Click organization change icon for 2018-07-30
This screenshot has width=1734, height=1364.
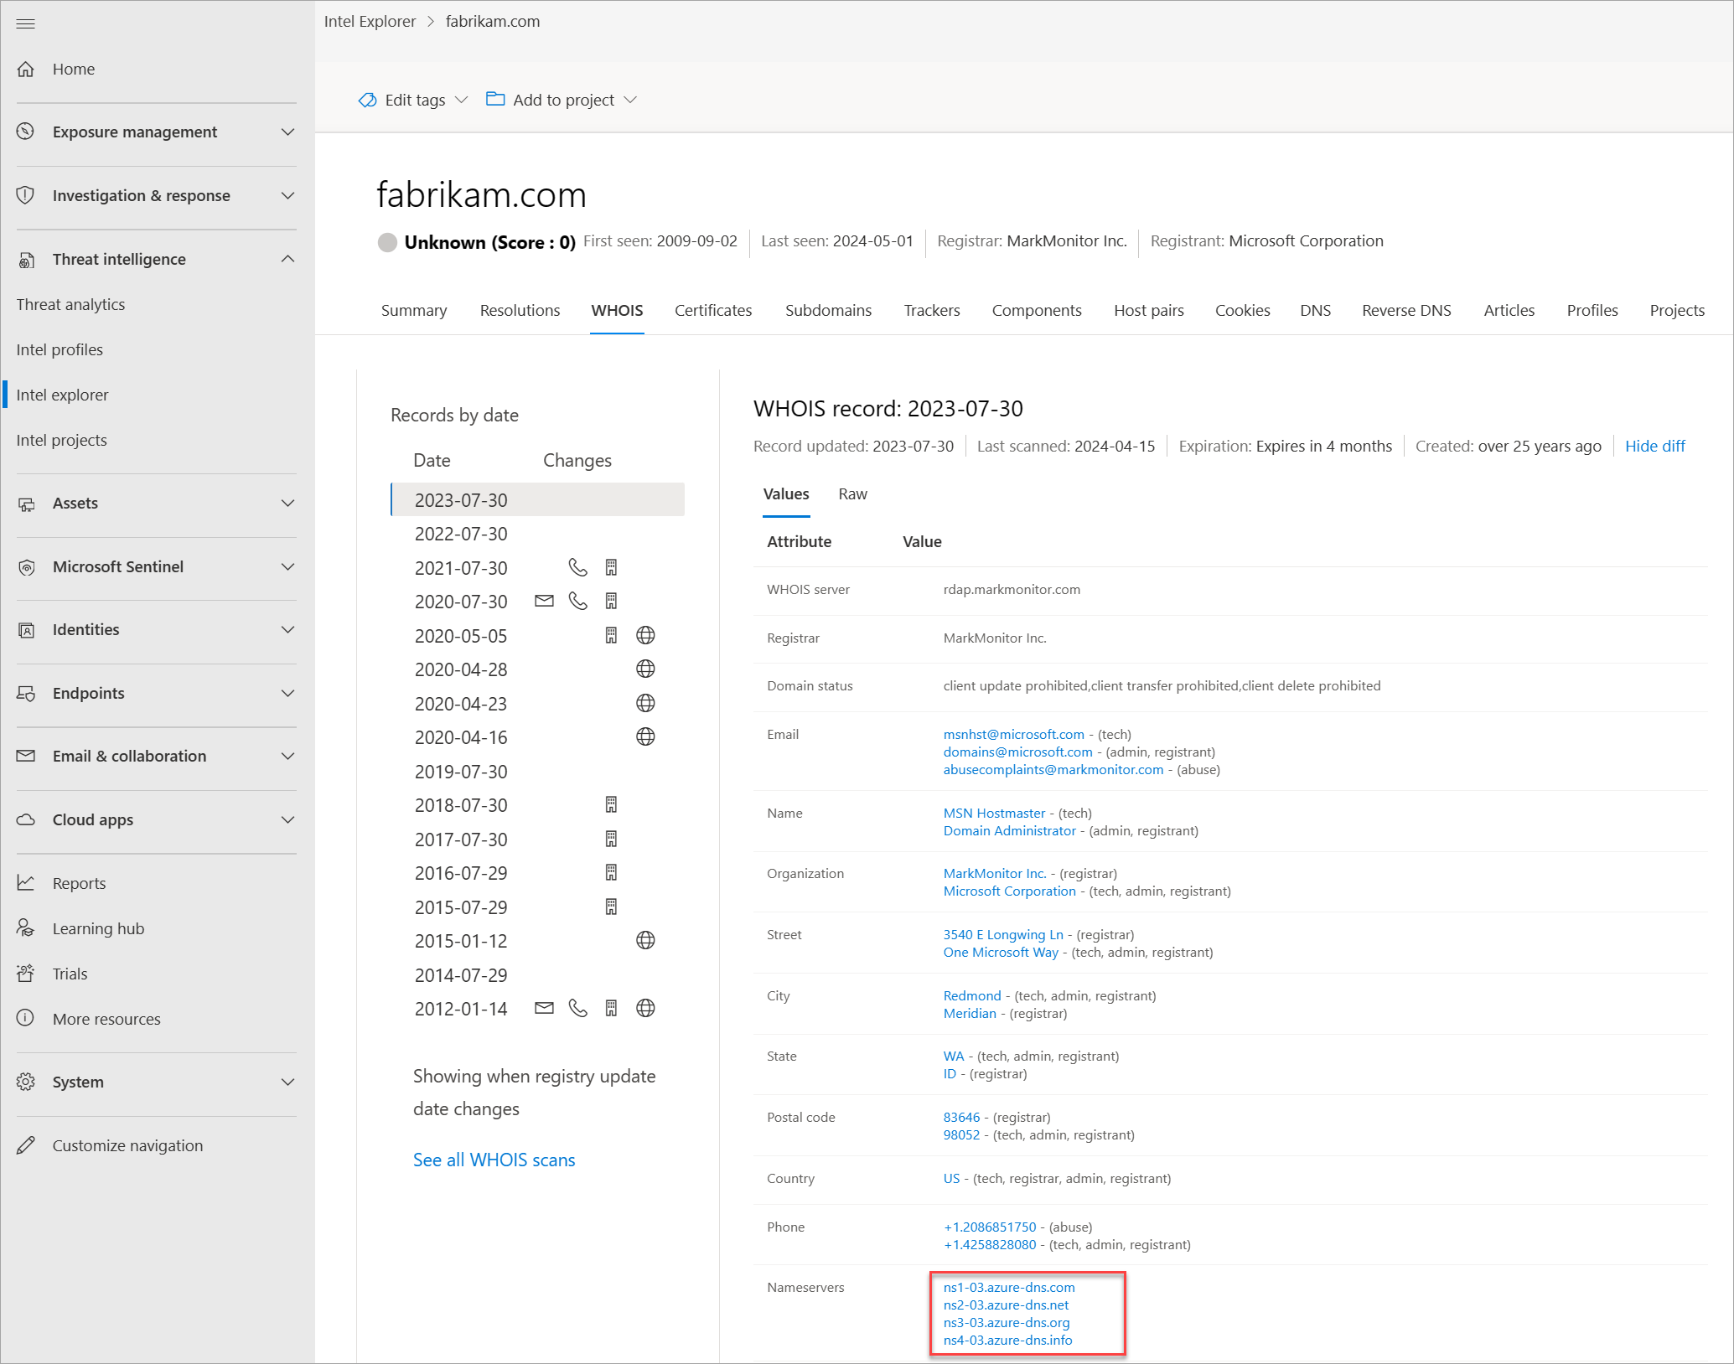click(612, 804)
